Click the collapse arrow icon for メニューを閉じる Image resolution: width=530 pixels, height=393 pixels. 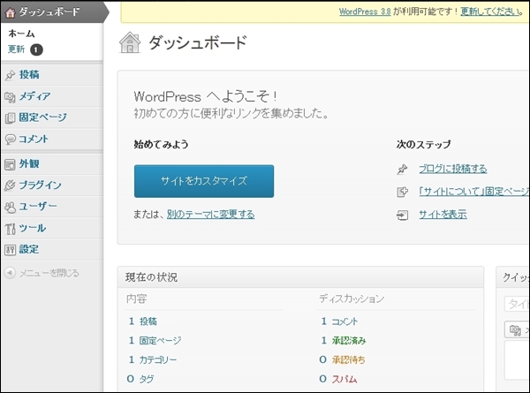coord(10,273)
